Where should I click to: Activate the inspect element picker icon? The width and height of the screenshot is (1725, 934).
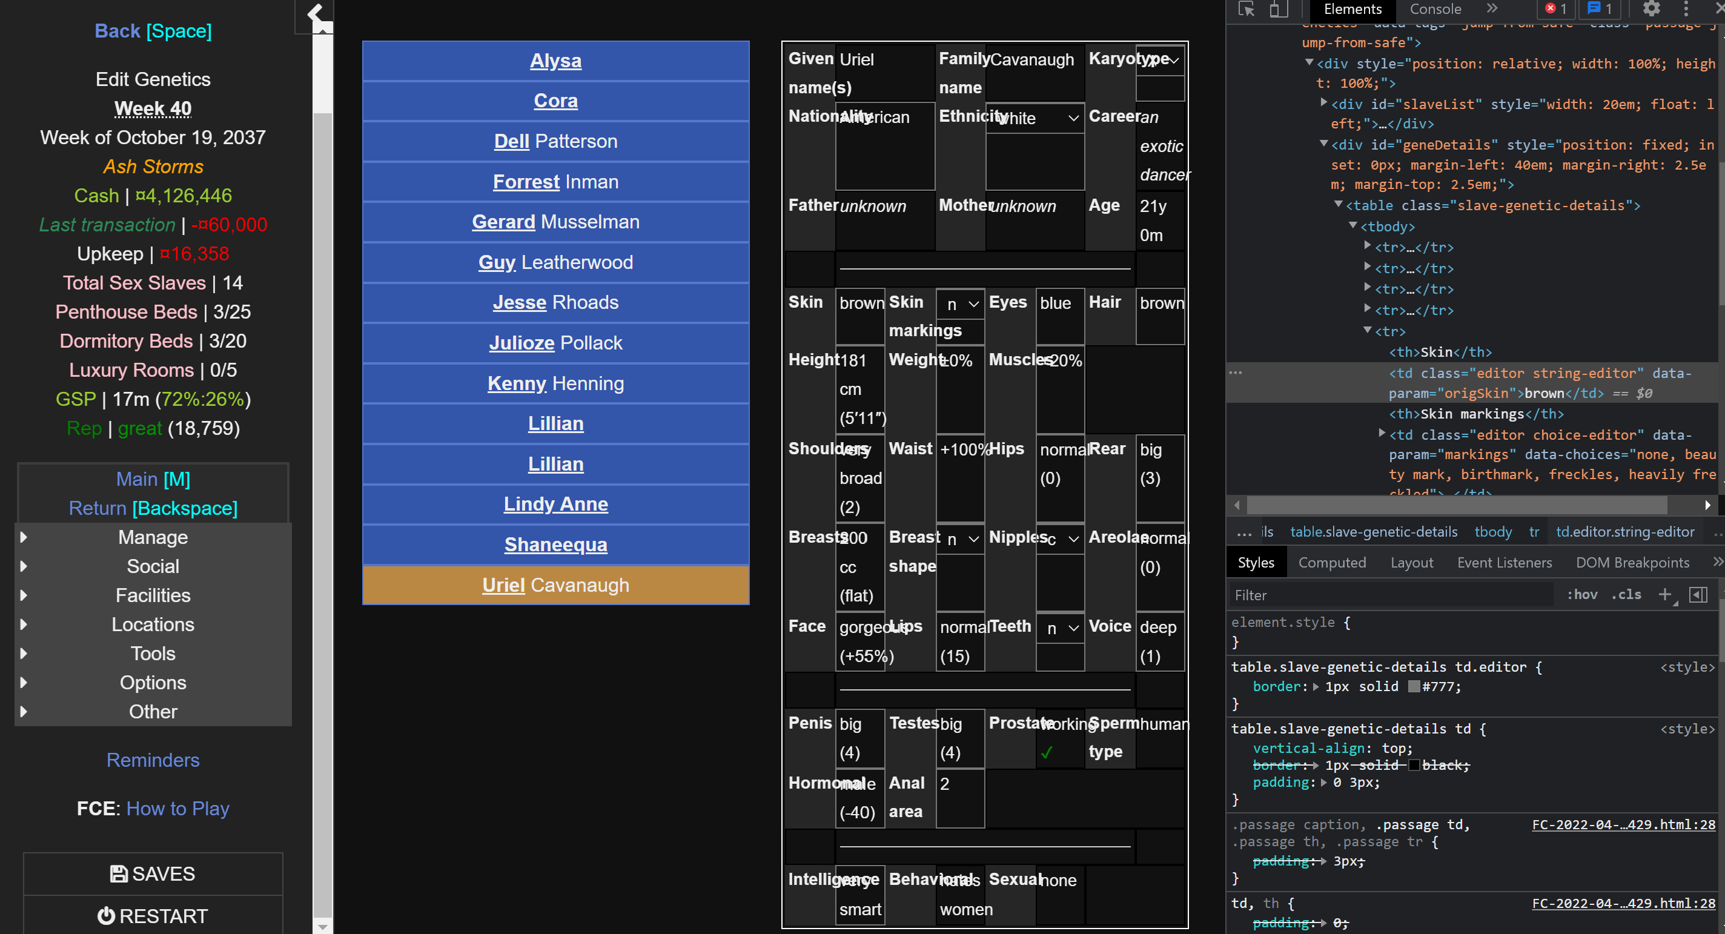point(1245,9)
